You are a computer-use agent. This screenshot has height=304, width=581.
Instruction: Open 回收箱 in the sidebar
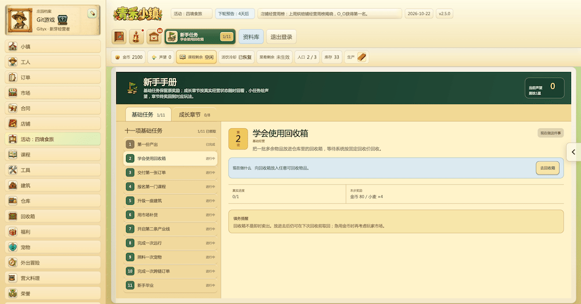pyautogui.click(x=53, y=216)
